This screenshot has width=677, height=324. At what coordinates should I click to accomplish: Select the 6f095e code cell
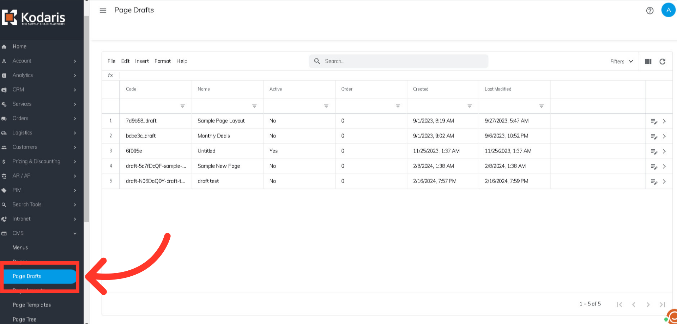pyautogui.click(x=156, y=151)
